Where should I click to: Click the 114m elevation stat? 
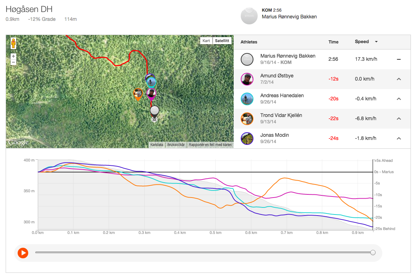point(70,19)
